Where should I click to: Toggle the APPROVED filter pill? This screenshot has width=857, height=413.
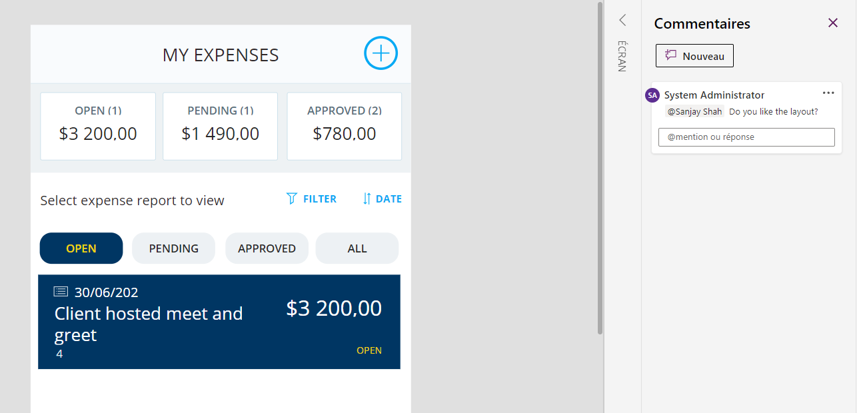[267, 248]
